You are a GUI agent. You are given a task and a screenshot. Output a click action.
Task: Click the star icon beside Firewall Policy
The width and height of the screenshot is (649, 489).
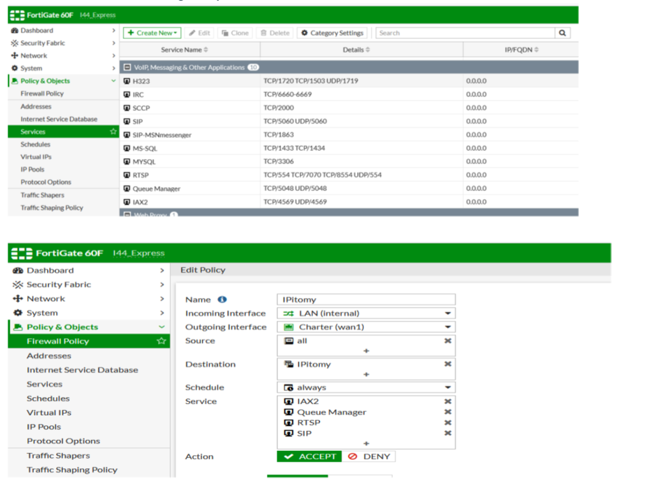click(x=161, y=341)
